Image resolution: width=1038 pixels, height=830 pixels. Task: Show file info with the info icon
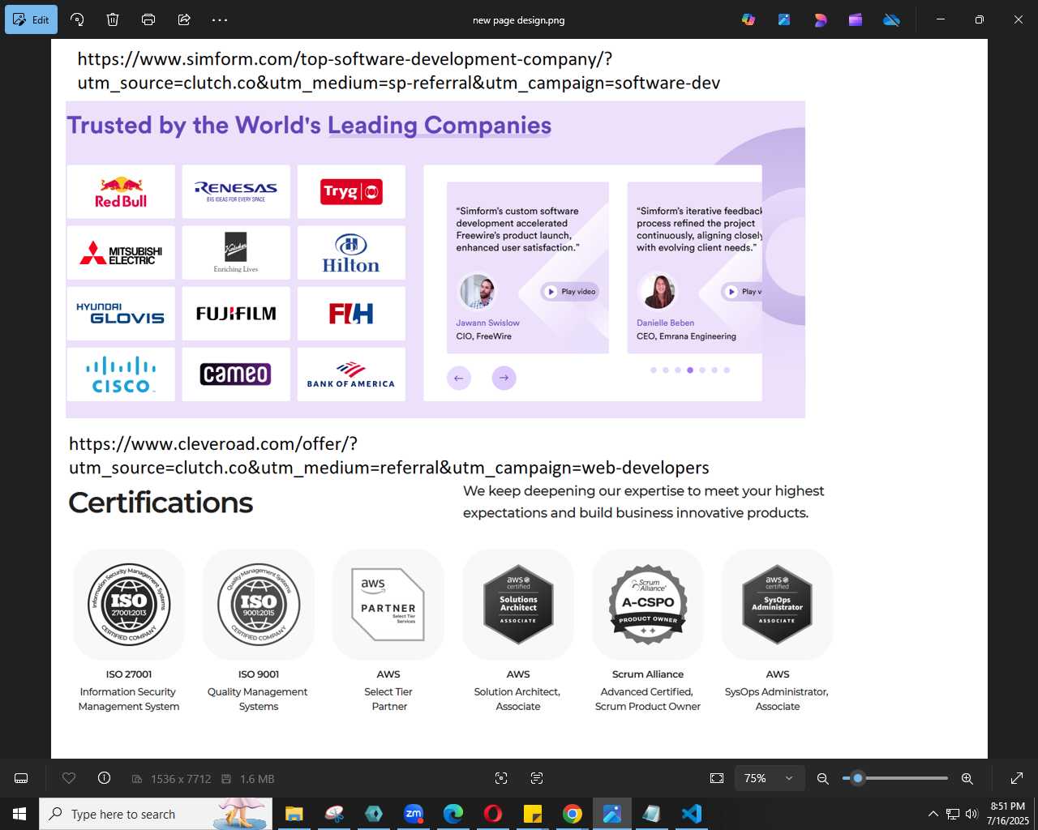pos(104,778)
